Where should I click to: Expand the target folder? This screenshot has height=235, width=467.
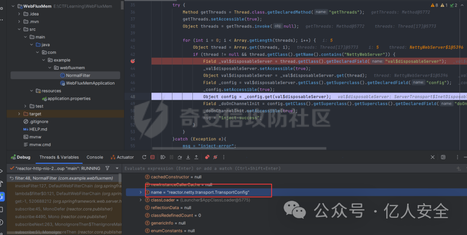[19, 114]
